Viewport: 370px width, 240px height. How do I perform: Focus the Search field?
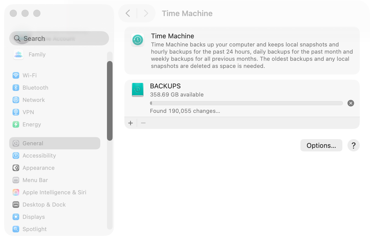coord(59,38)
